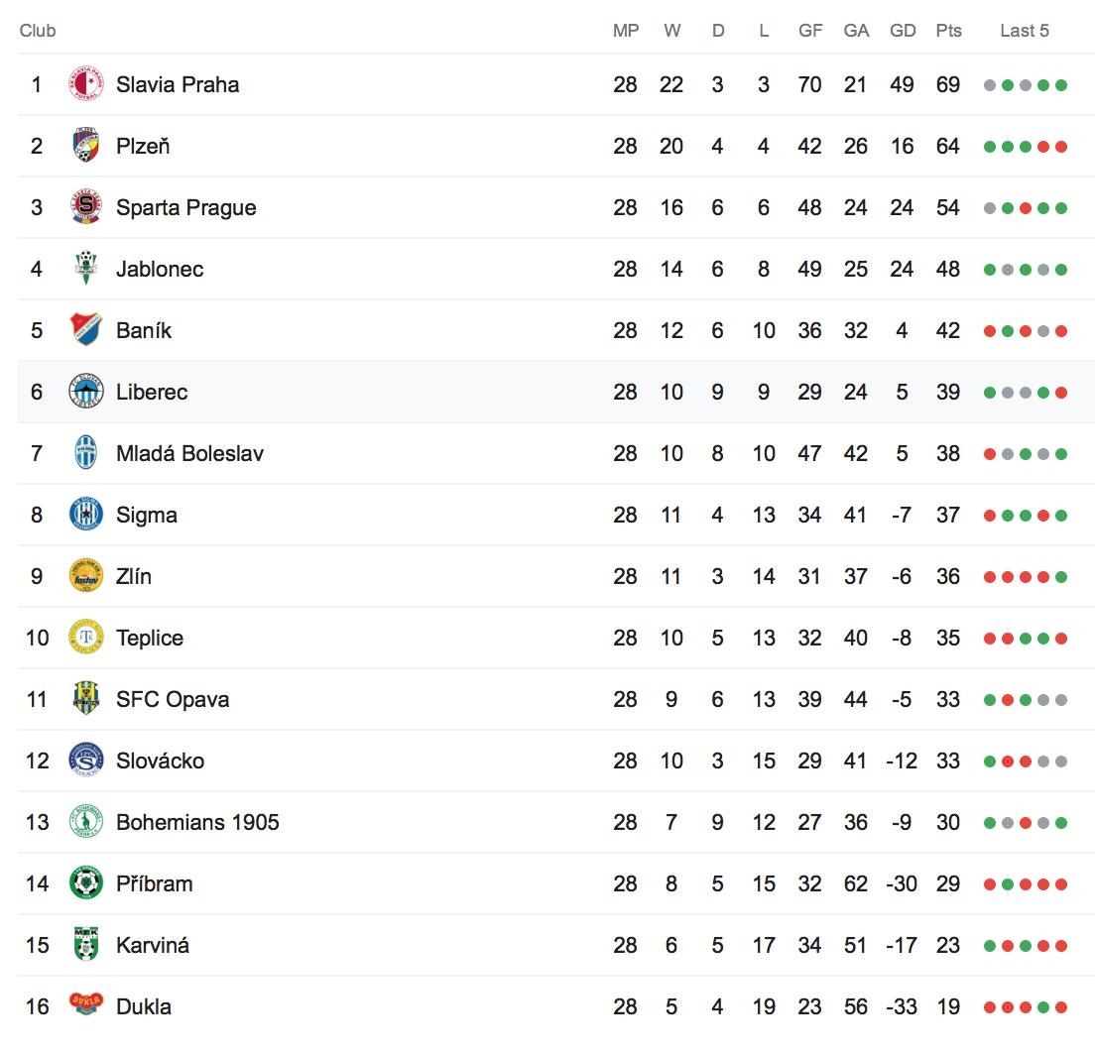Click the Baník club crest
This screenshot has width=1095, height=1055.
pos(86,330)
